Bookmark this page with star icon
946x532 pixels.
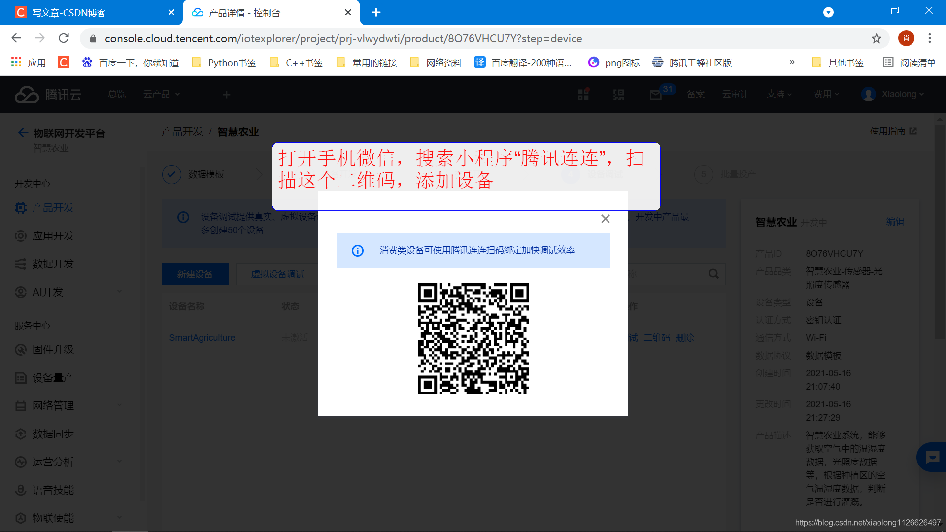[x=876, y=38]
